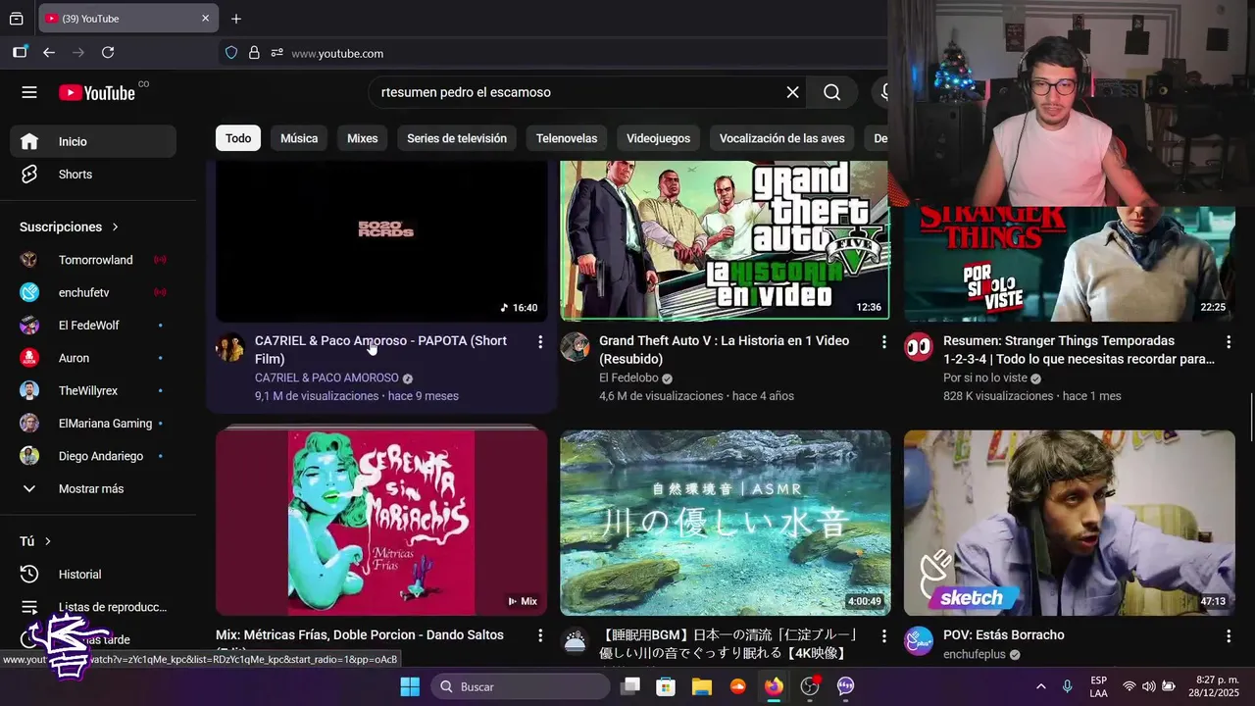Open options menu for POV: Estás Borracho video
This screenshot has width=1255, height=706.
click(x=1228, y=635)
